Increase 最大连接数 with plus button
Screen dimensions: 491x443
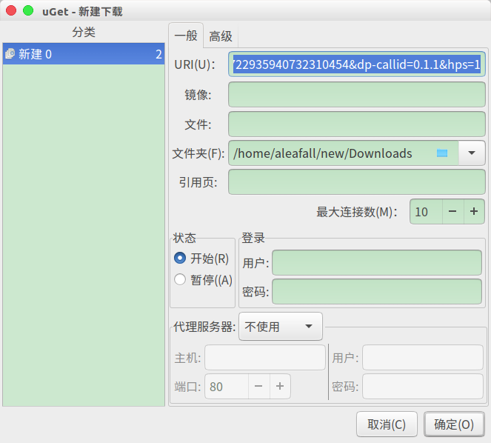[474, 211]
